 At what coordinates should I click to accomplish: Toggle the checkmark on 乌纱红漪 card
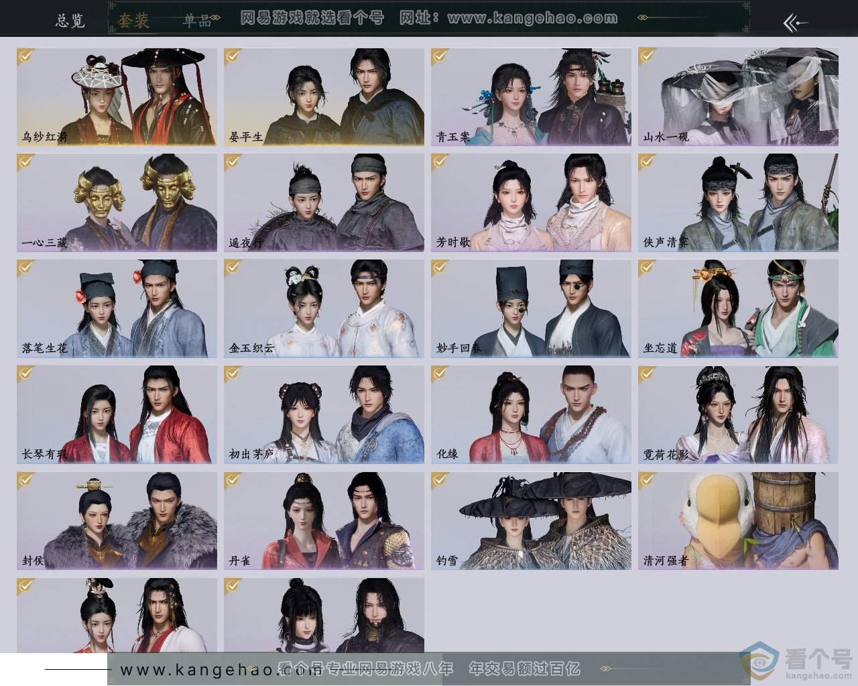point(26,56)
